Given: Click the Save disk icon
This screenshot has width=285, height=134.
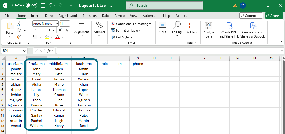Looking at the screenshot, I should coord(43,5).
